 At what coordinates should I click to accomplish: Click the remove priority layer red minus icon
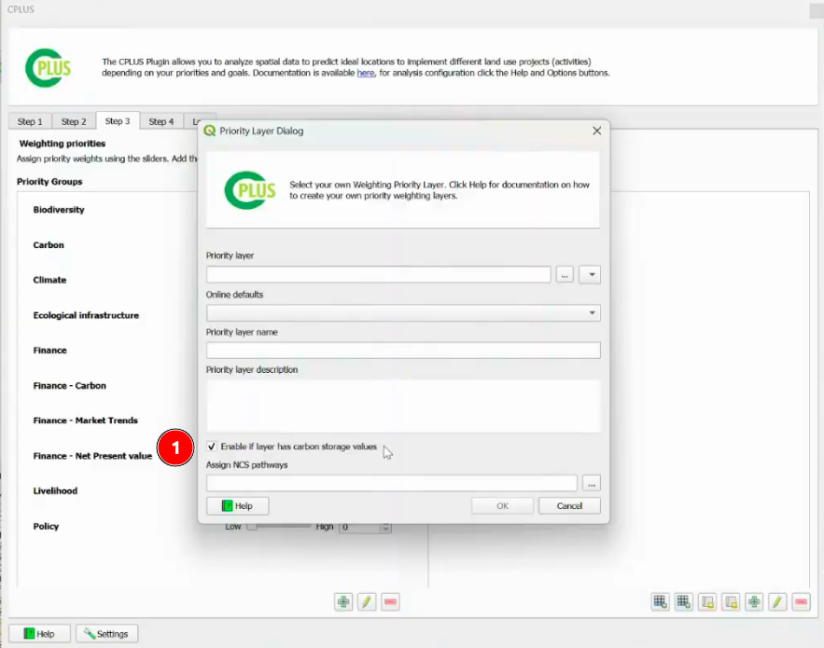800,601
